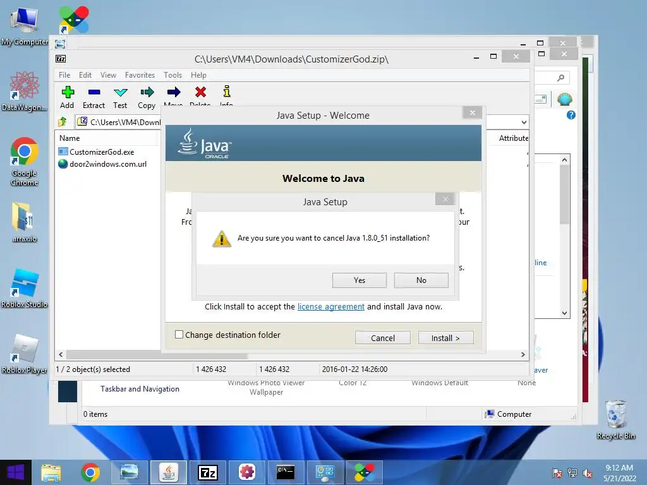Screen dimensions: 647x485
Task: Toggle Change destination folder checkbox
Action: 179,335
